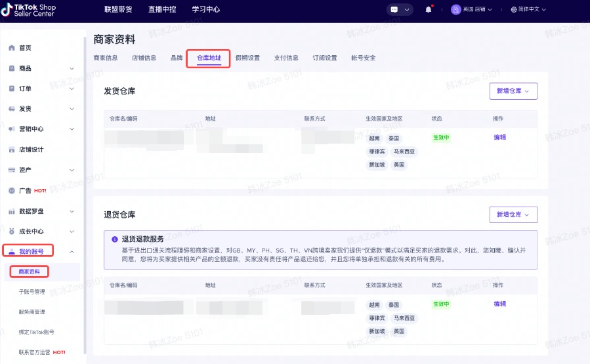Open the notification bell
Image resolution: width=590 pixels, height=364 pixels.
click(x=429, y=10)
